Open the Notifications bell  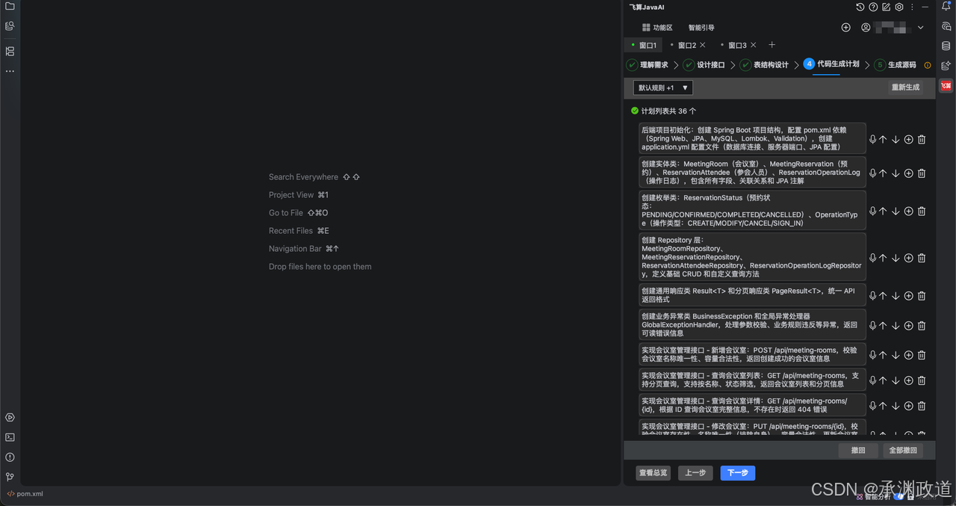tap(946, 7)
